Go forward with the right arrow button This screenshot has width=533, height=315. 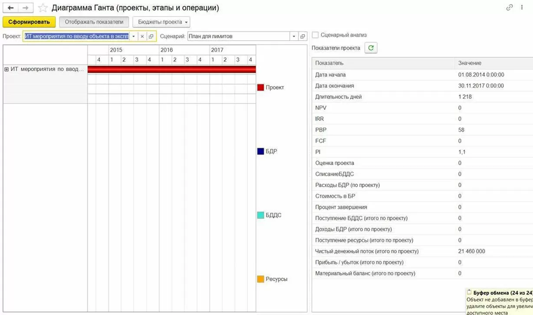click(x=26, y=8)
